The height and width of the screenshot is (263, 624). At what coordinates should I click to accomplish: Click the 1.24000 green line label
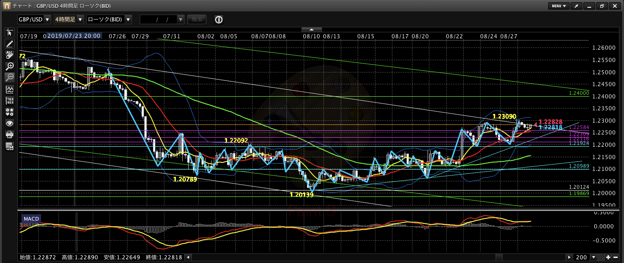579,93
